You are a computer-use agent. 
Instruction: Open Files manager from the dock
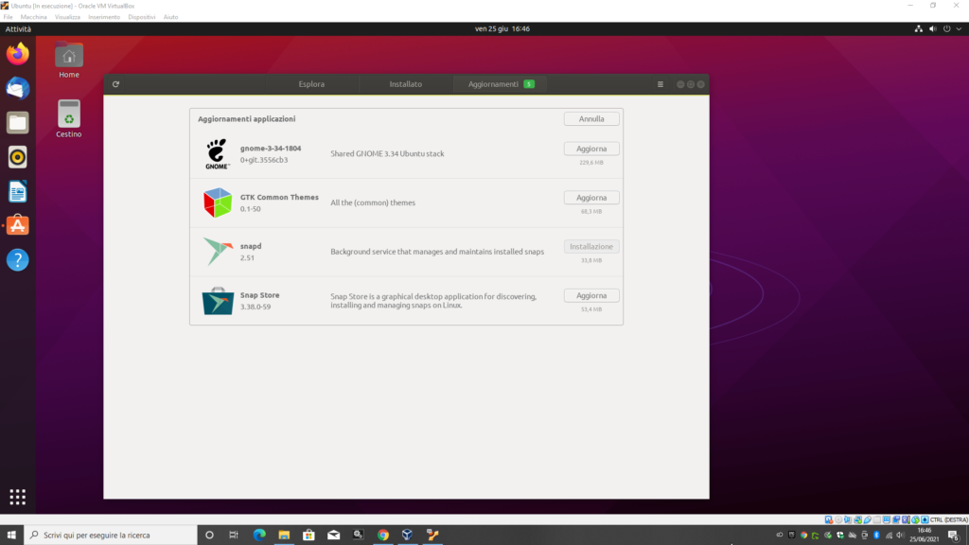(x=17, y=122)
